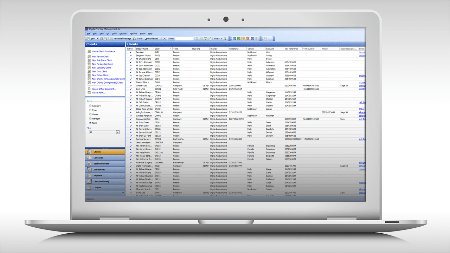The height and width of the screenshot is (253, 450).
Task: Click the Year End column header
Action: tap(200, 49)
